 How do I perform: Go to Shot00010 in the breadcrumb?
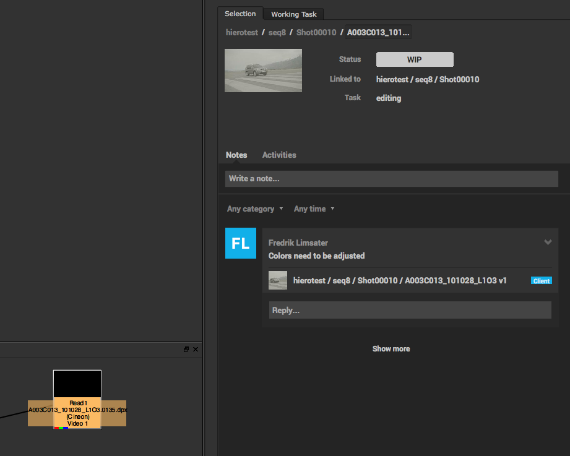316,32
